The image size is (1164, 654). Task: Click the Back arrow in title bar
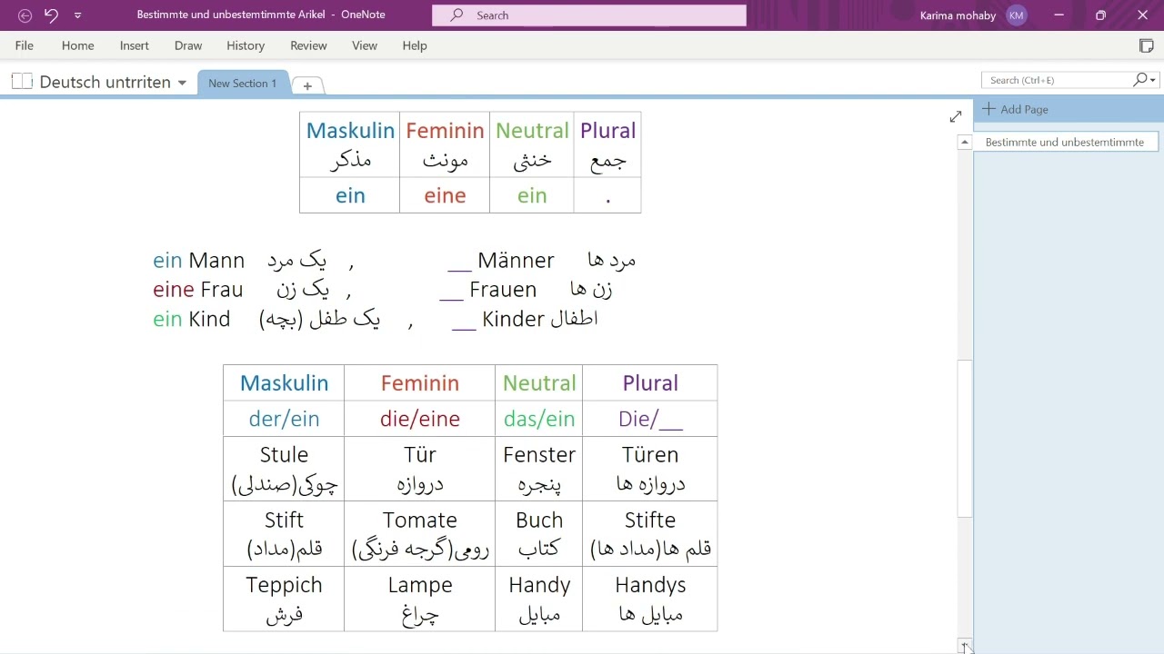25,15
